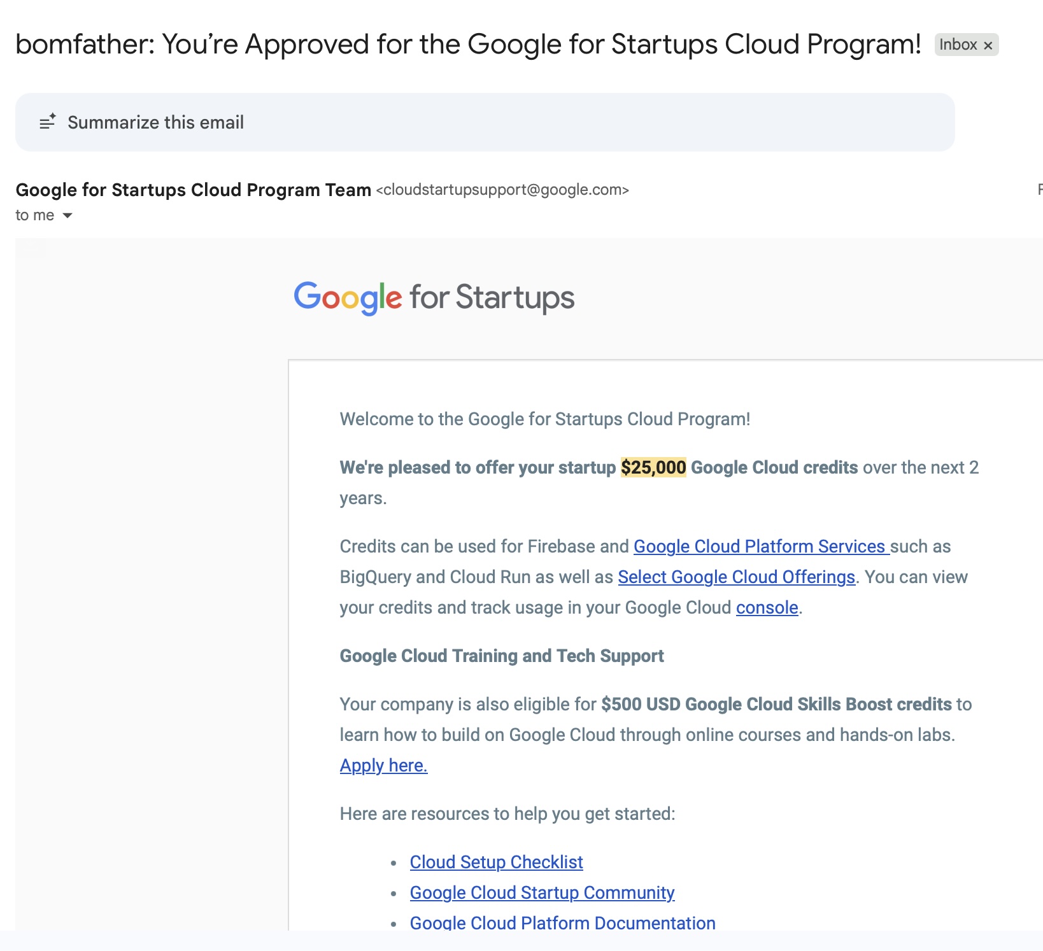This screenshot has width=1043, height=951.
Task: Select the email subject line text
Action: point(468,43)
